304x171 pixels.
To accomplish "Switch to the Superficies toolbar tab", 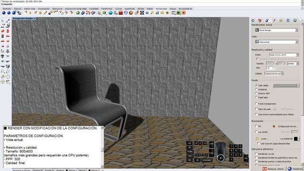I will 130,9.
